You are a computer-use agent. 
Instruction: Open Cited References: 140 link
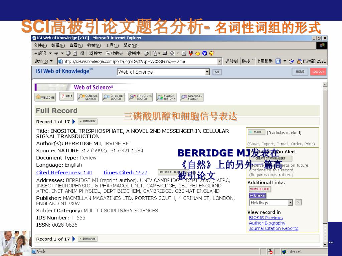click(x=64, y=173)
